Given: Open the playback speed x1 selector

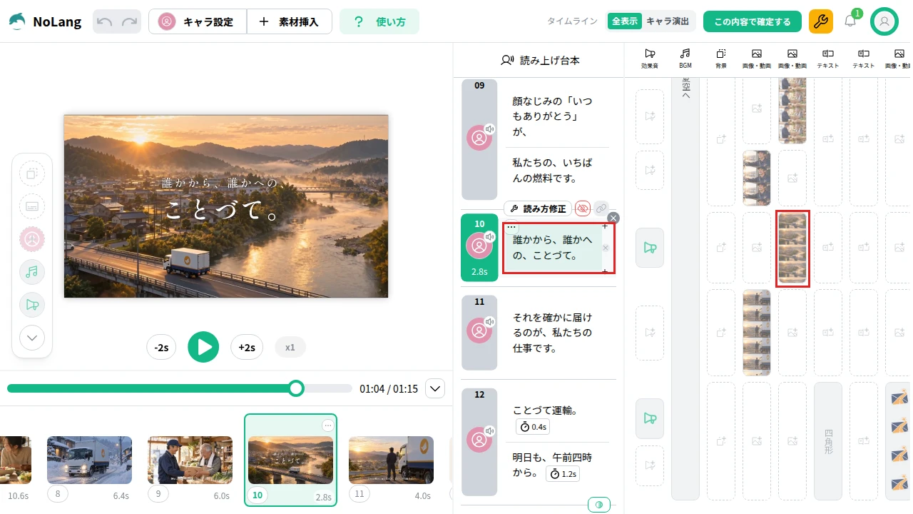Looking at the screenshot, I should [x=290, y=348].
